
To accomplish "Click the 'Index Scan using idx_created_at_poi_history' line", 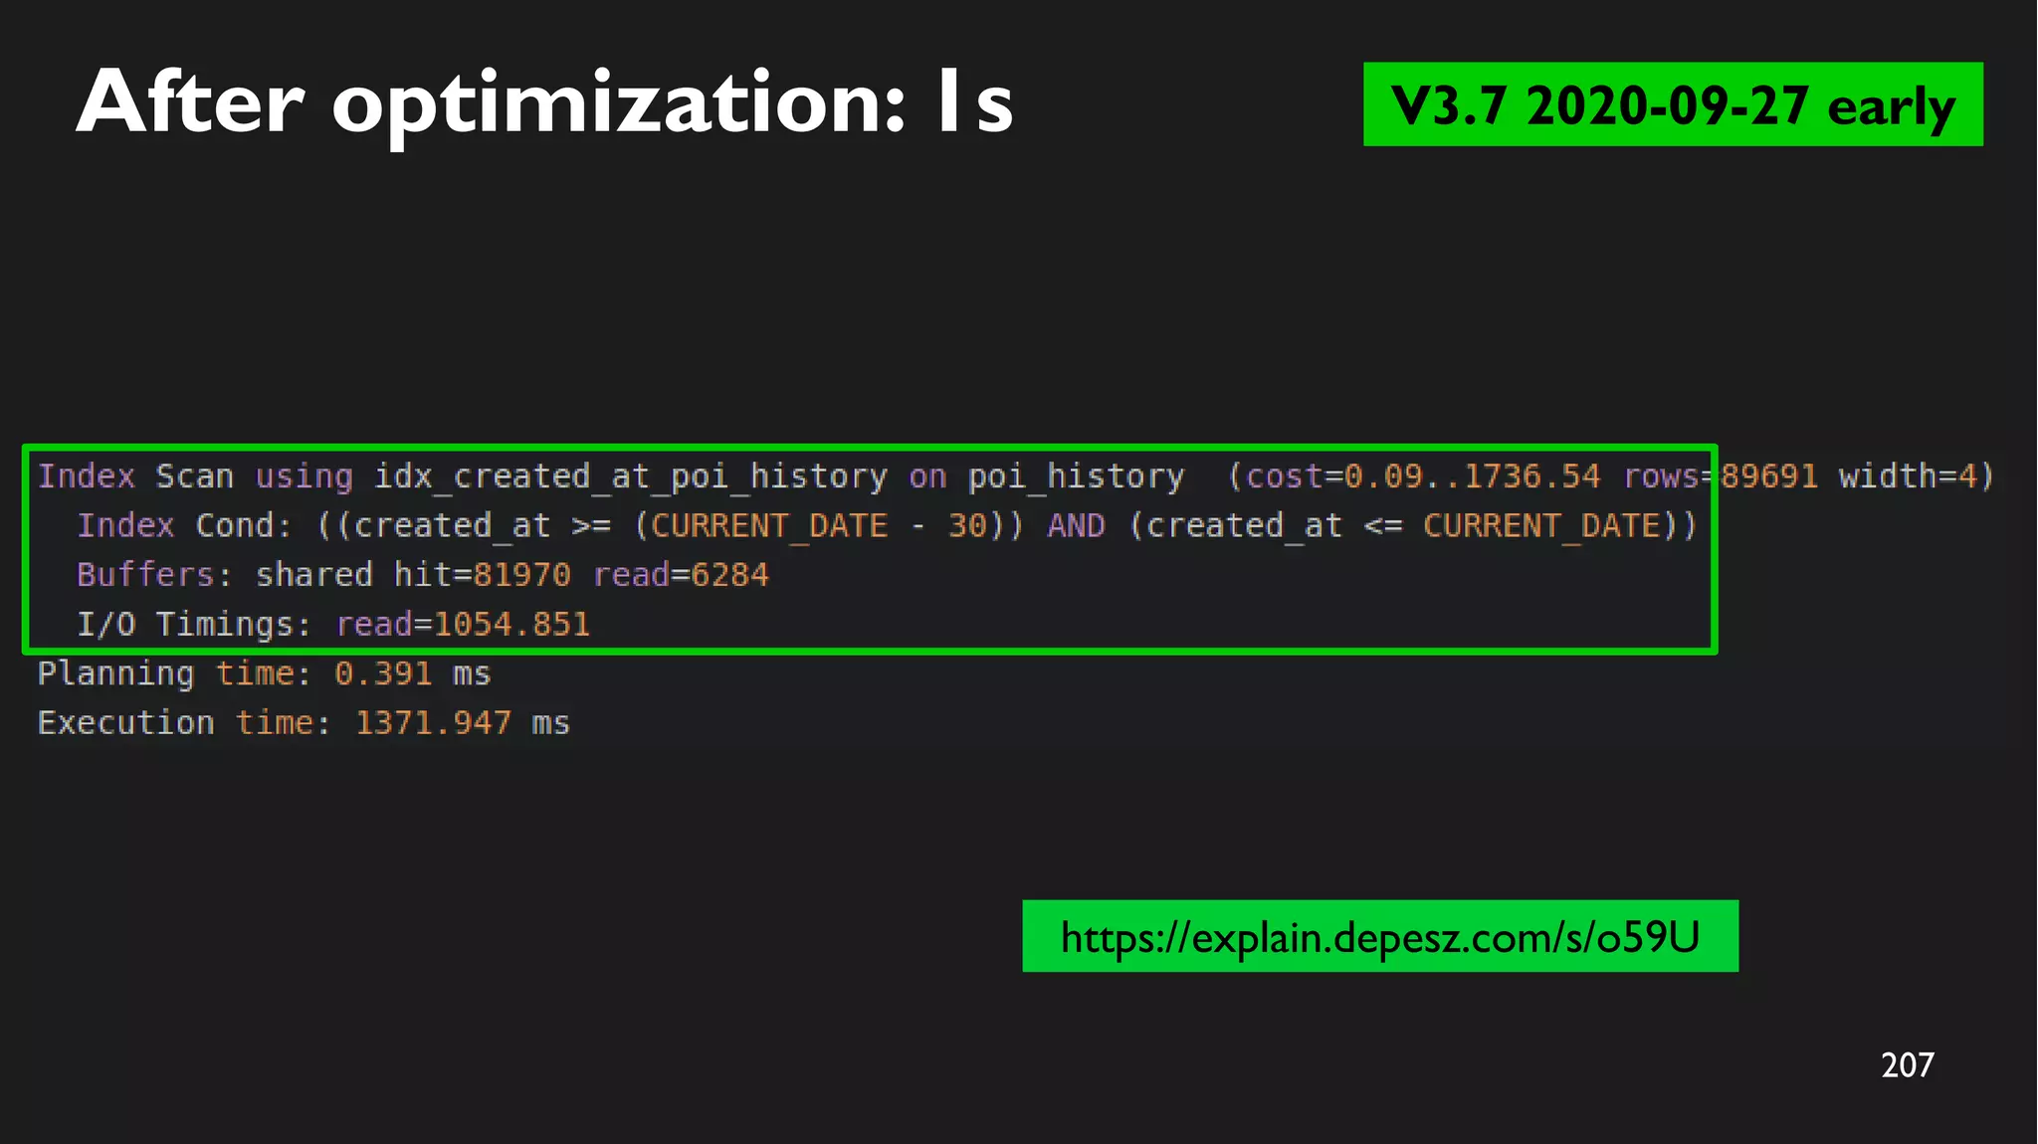I will [x=1016, y=477].
